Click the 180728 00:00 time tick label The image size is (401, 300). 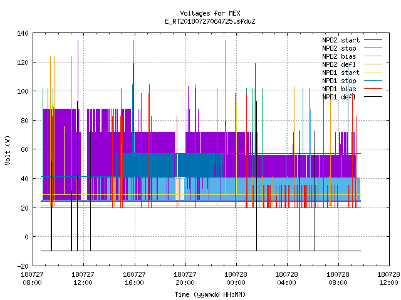point(236,279)
